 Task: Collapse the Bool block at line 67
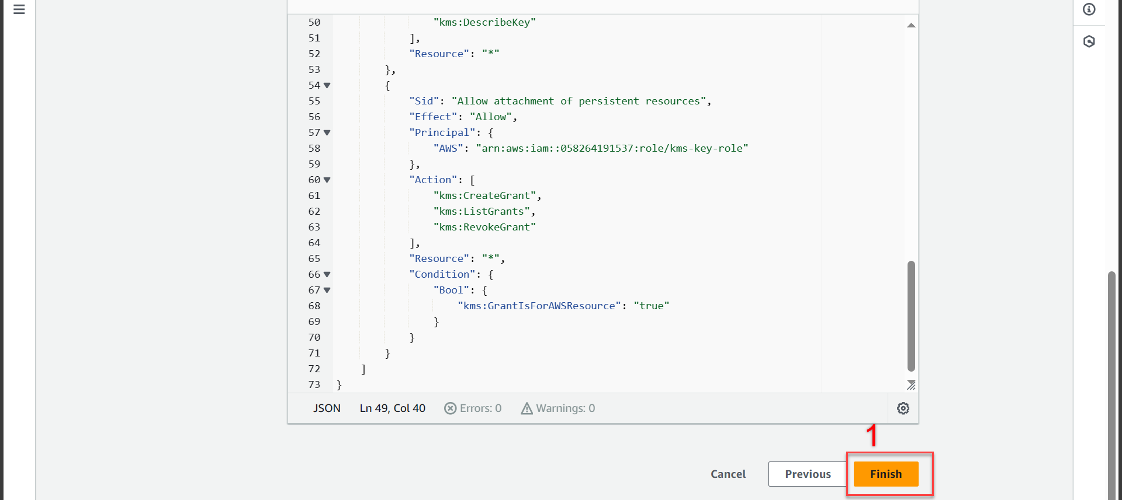[327, 290]
